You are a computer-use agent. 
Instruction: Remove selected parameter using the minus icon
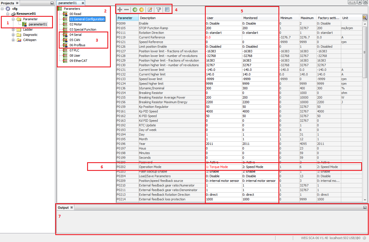126,9
